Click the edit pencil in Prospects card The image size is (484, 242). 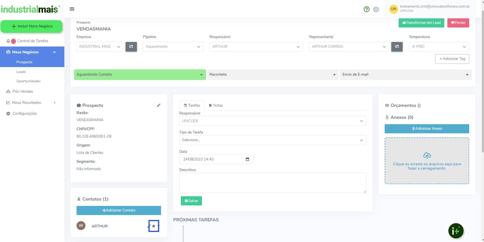159,105
